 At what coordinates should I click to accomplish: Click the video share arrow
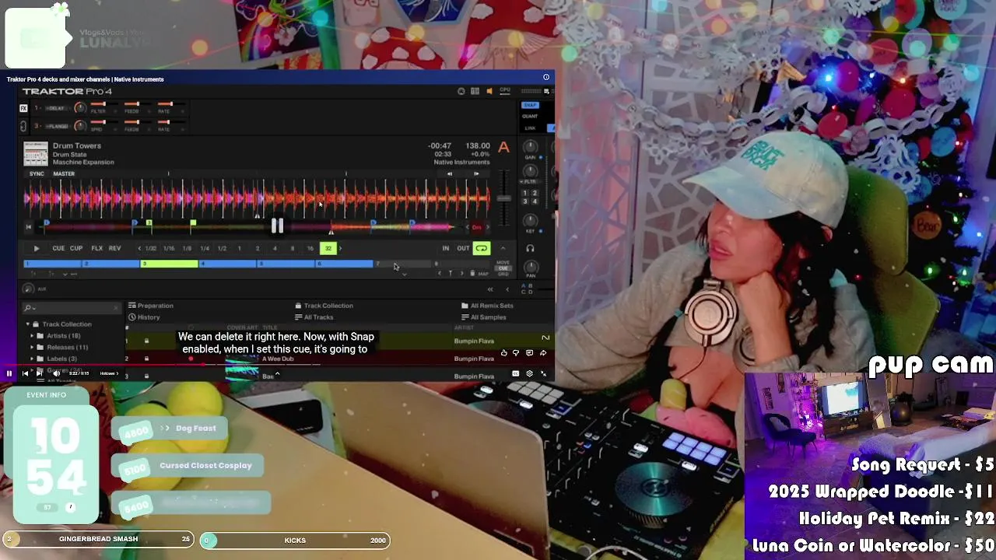(543, 353)
